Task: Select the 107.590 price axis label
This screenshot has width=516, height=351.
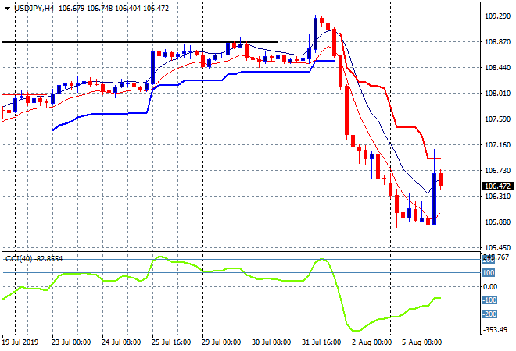Action: pos(498,119)
